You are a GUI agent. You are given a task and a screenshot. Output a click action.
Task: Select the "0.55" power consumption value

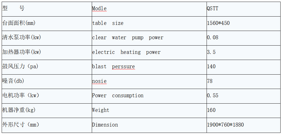[213, 96]
